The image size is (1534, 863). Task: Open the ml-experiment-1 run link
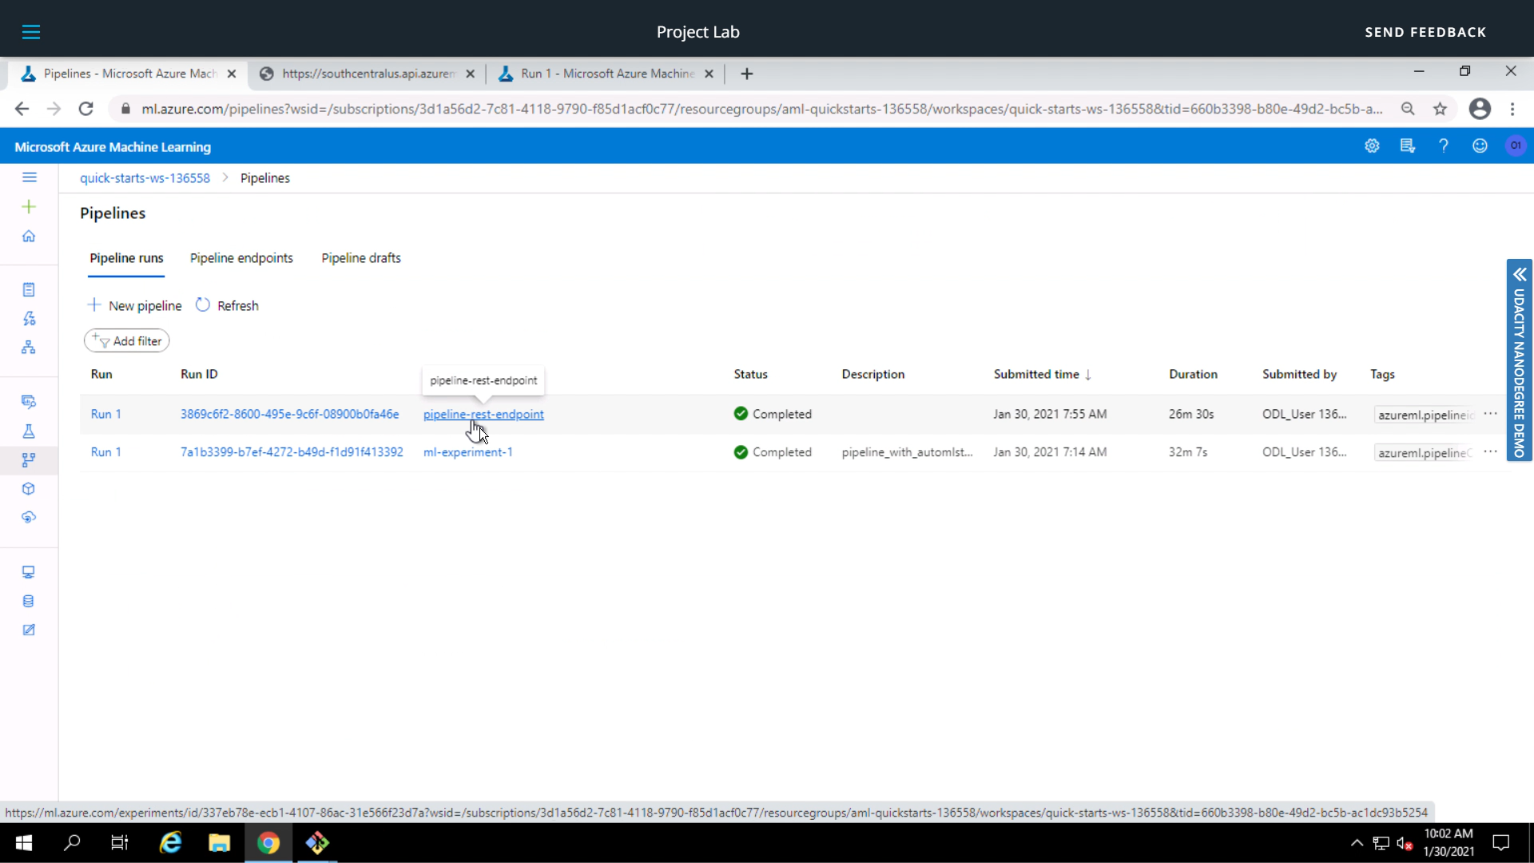(467, 451)
